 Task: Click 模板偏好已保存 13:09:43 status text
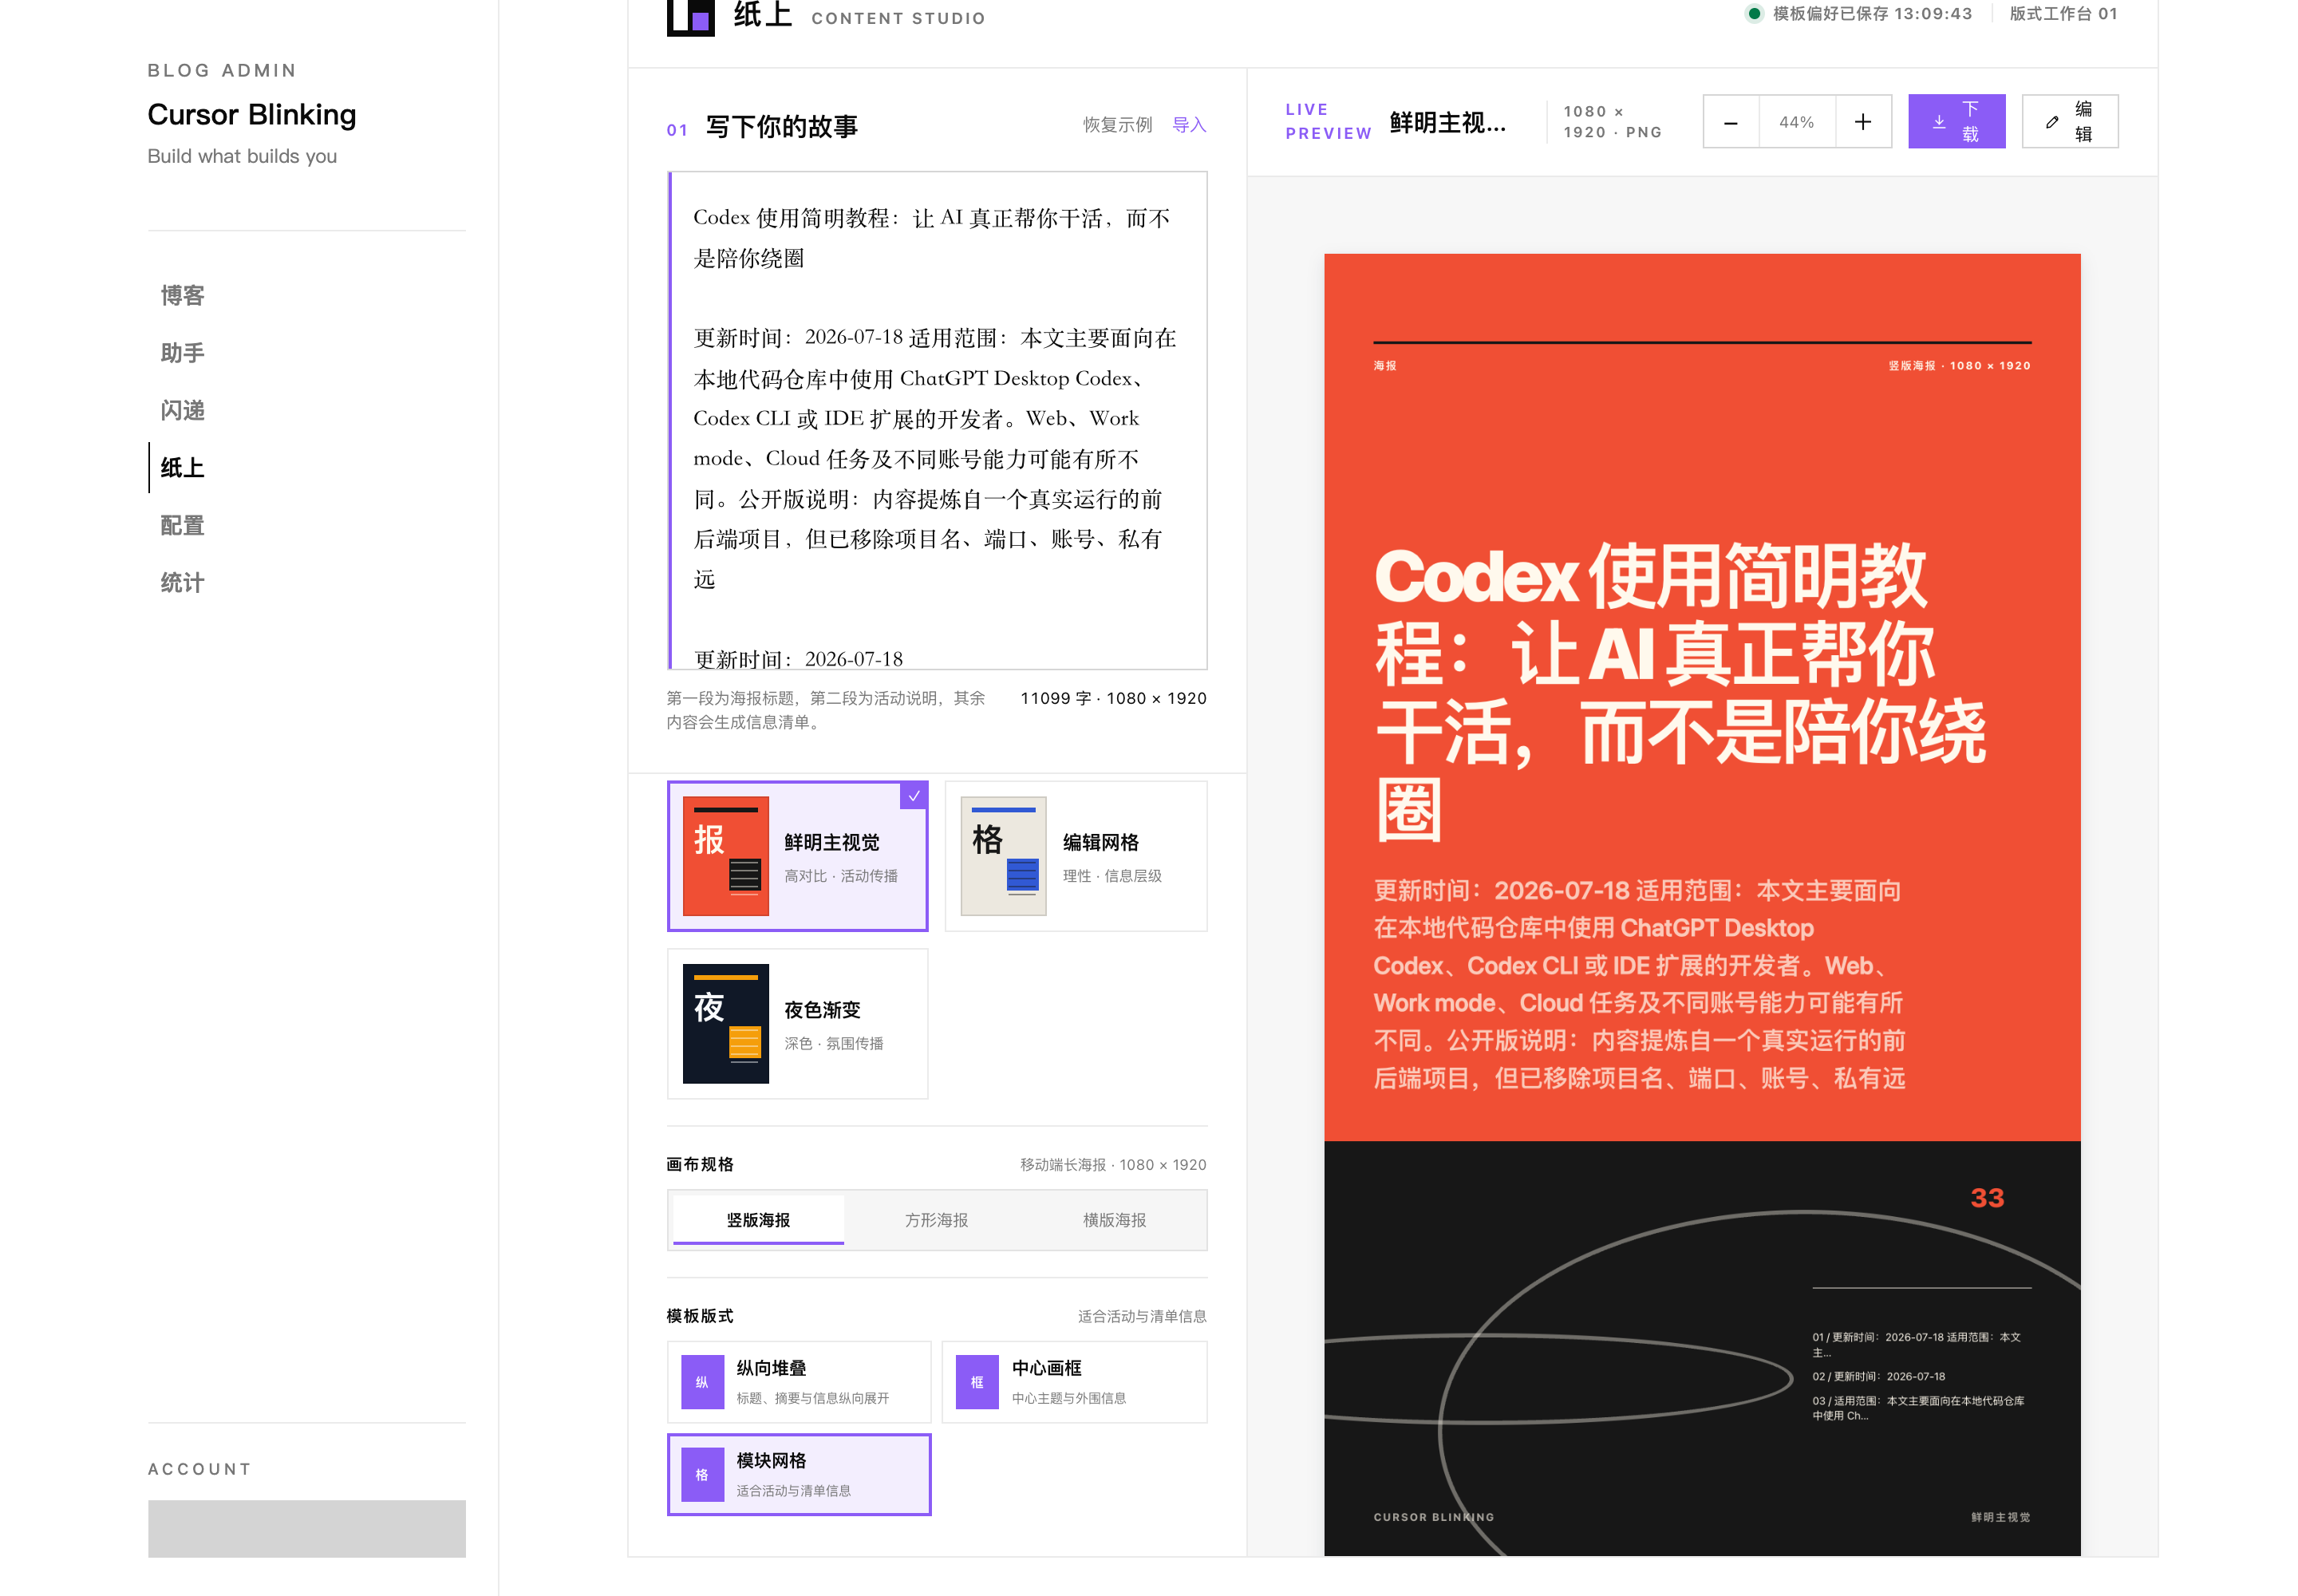coord(1872,14)
